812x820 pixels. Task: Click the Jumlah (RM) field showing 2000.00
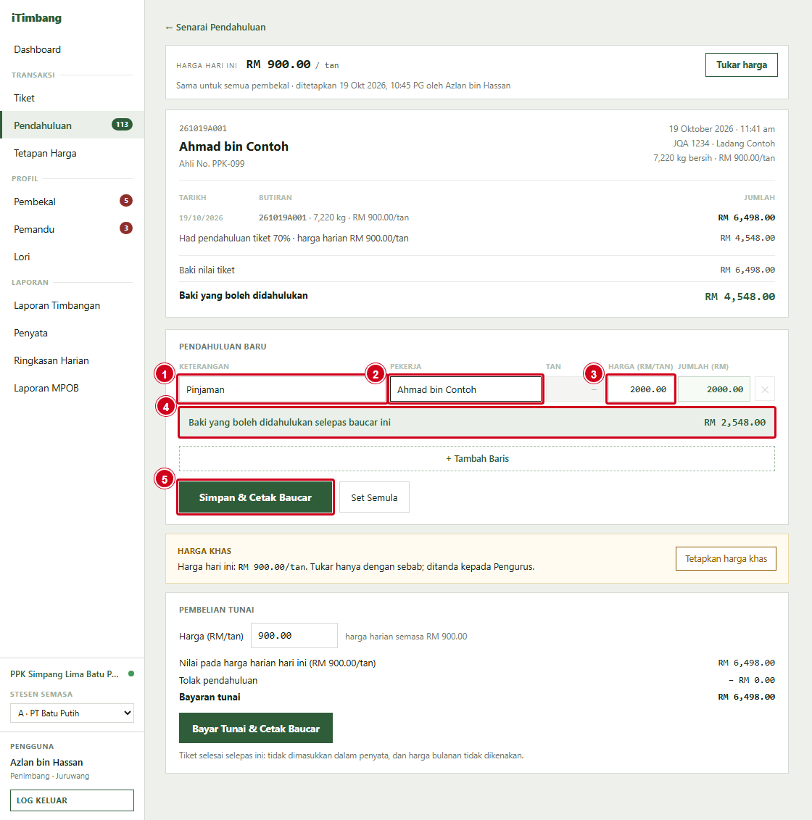714,389
